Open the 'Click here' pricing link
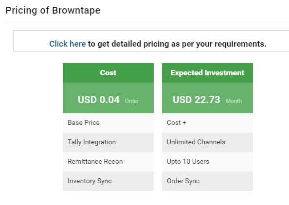Viewport: 289px width, 205px height. 68,44
